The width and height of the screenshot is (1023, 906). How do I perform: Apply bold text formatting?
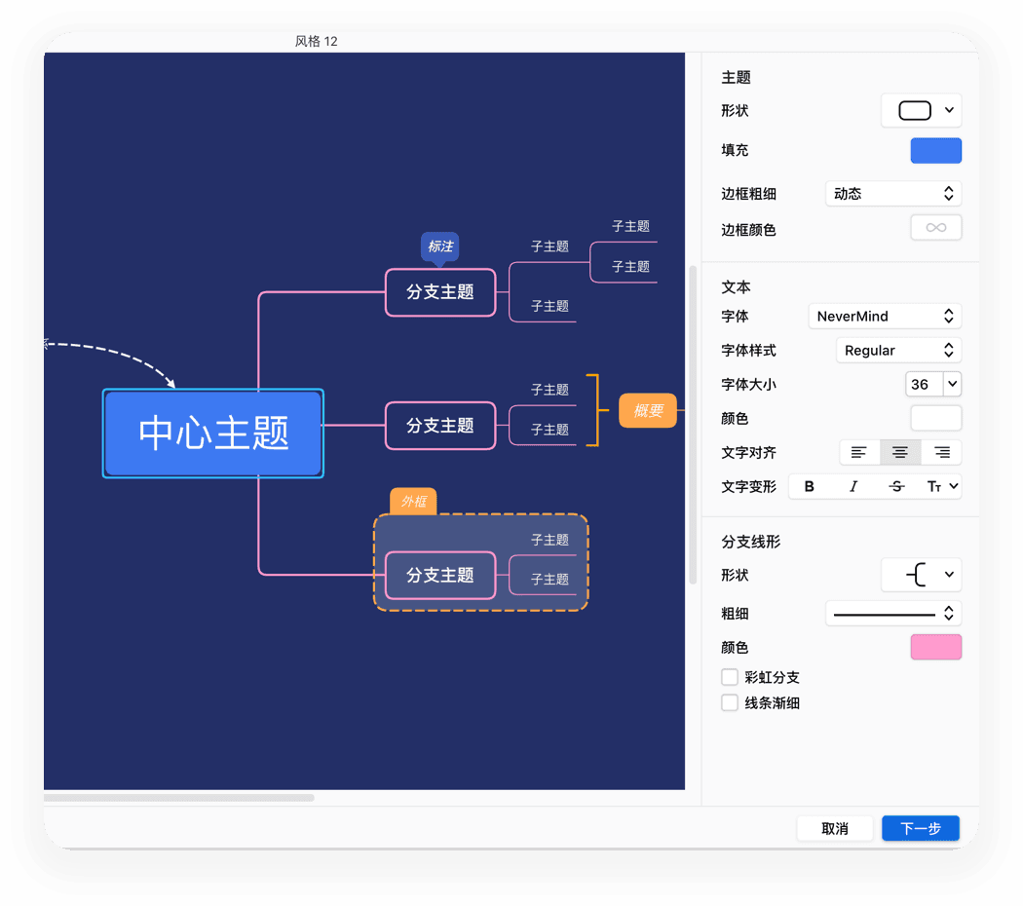[809, 486]
